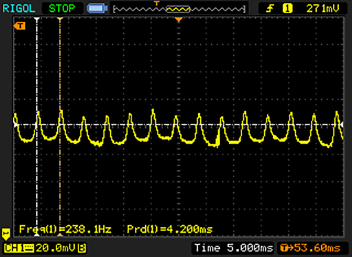Click the white cursor A bottom handle
The width and height of the screenshot is (352, 257).
37,234
